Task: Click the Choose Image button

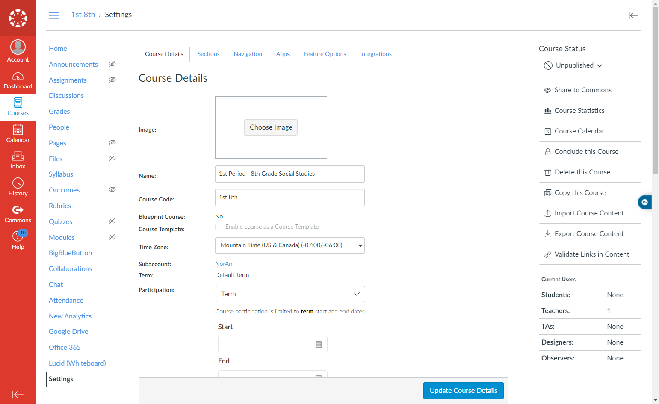Action: [271, 127]
